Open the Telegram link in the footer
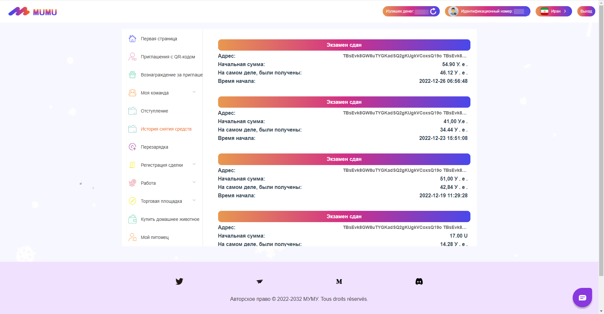 [259, 281]
